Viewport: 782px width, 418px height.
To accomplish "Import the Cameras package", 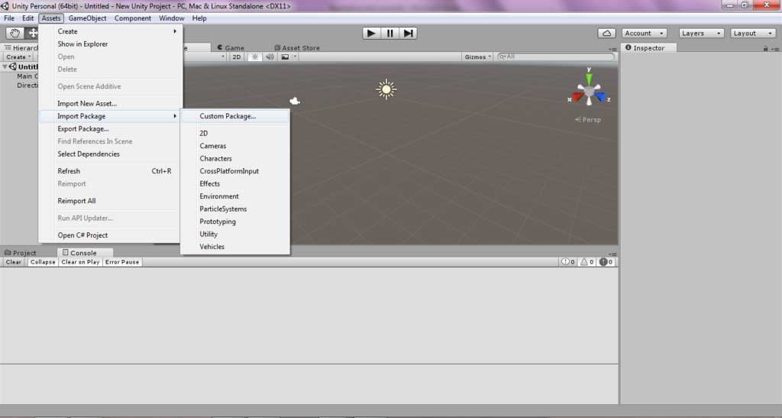I will point(235,146).
